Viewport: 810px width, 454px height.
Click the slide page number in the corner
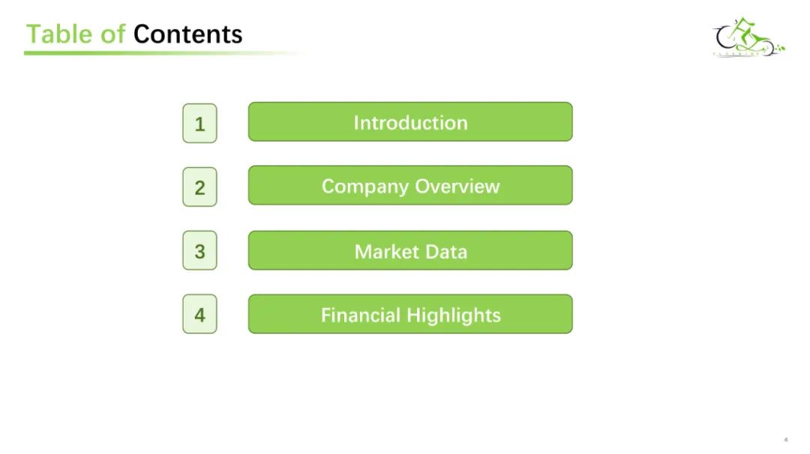click(x=786, y=440)
